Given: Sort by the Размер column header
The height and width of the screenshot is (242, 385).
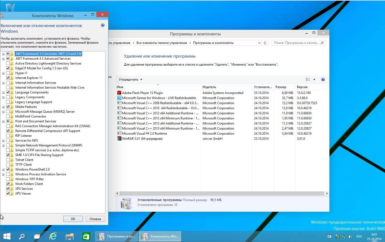Looking at the screenshot, I should [284, 87].
